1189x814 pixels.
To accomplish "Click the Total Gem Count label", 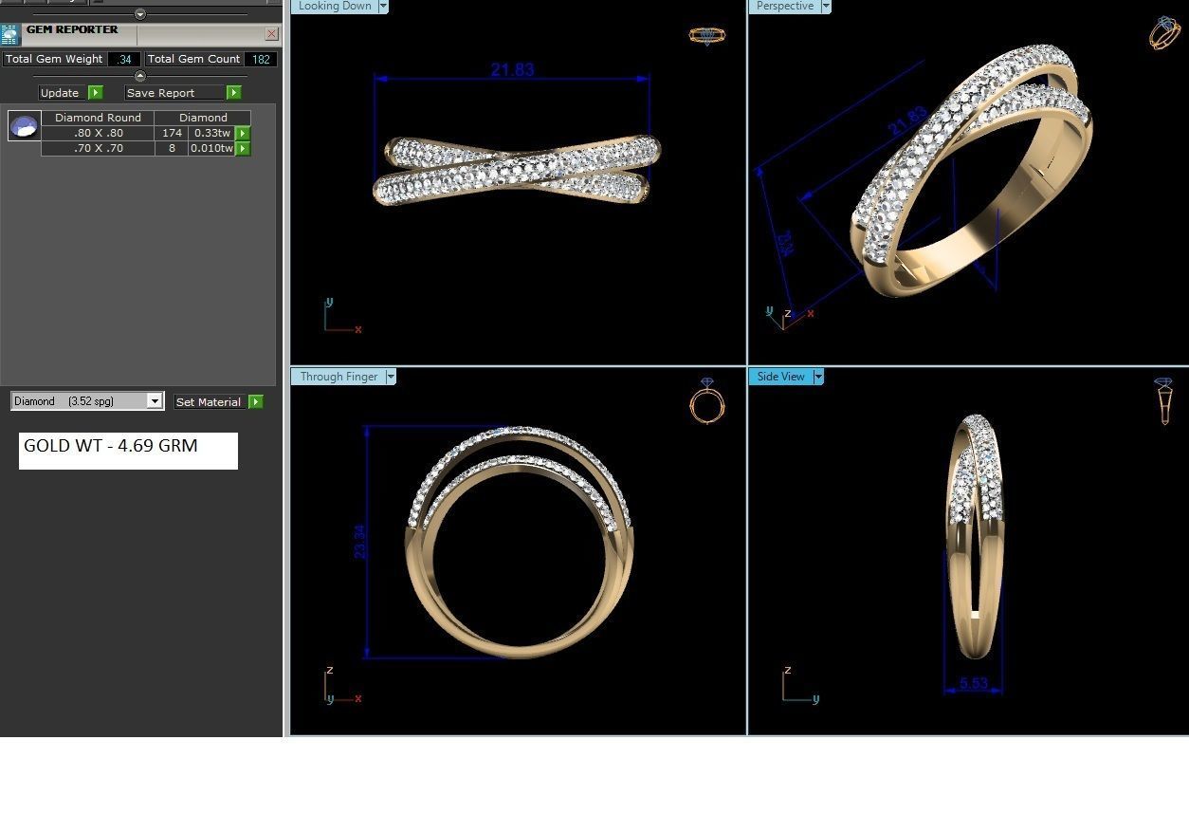I will [x=193, y=59].
